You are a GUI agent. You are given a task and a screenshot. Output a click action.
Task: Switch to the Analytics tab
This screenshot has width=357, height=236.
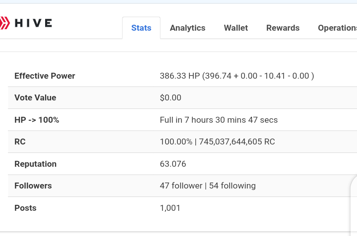[x=187, y=28]
